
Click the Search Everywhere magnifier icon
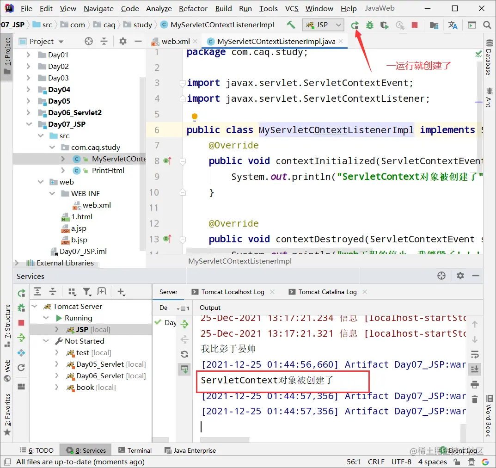click(x=487, y=25)
